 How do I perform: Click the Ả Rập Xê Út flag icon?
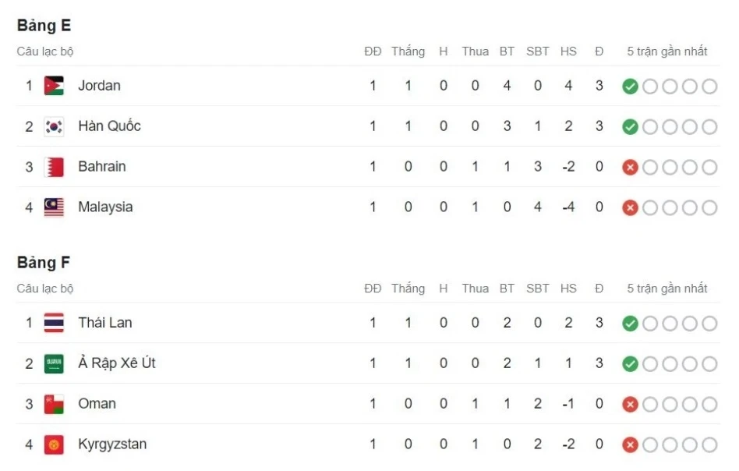54,363
